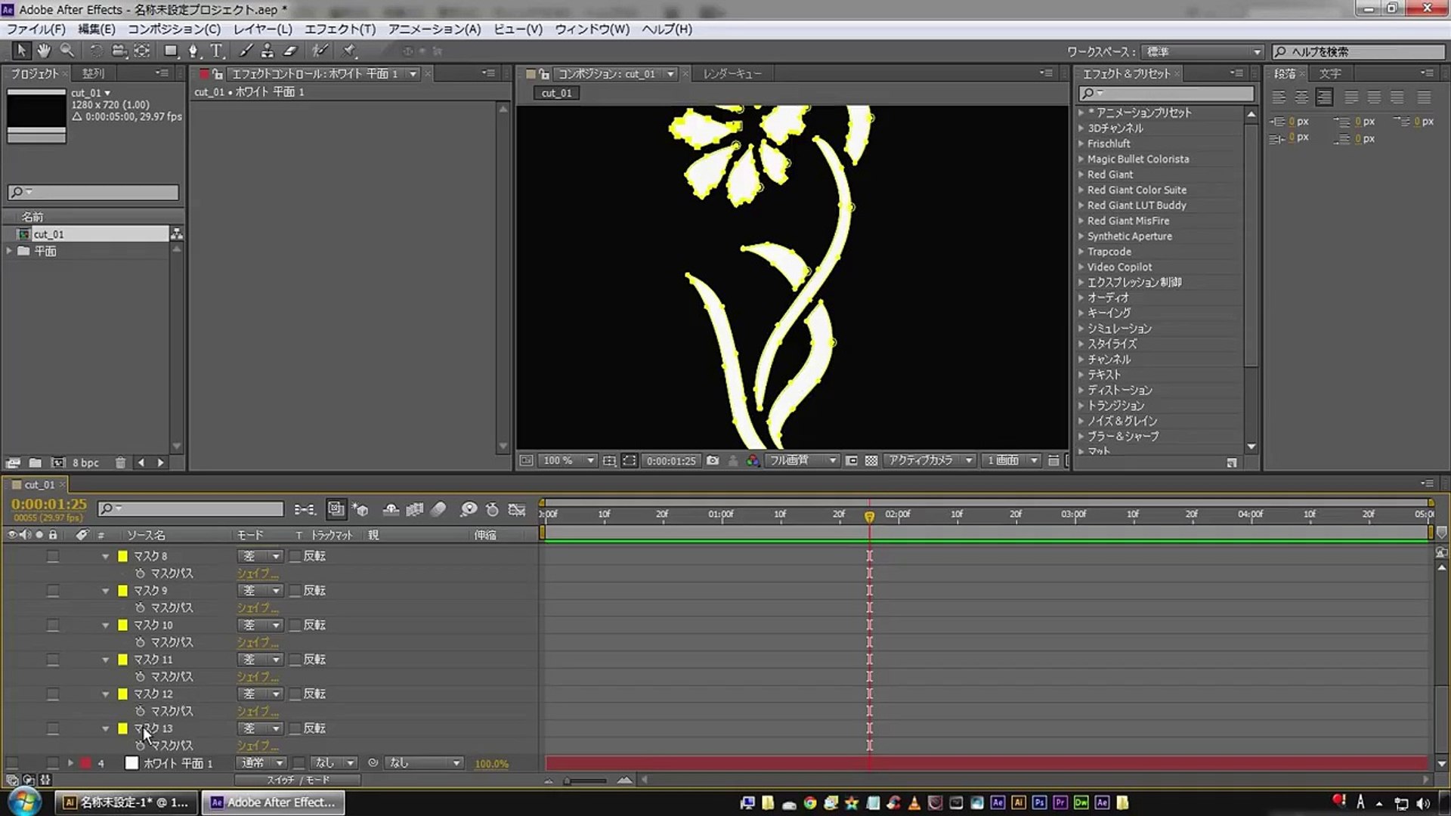Select the Rotation tool
This screenshot has height=816, width=1451.
point(96,51)
